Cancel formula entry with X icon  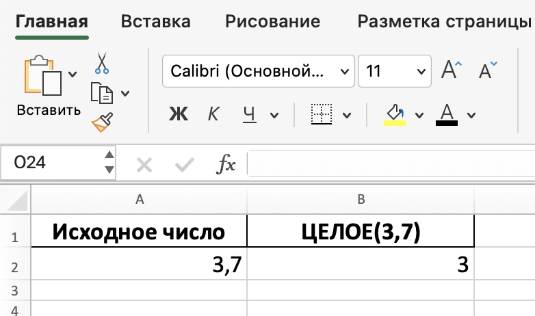pyautogui.click(x=144, y=166)
